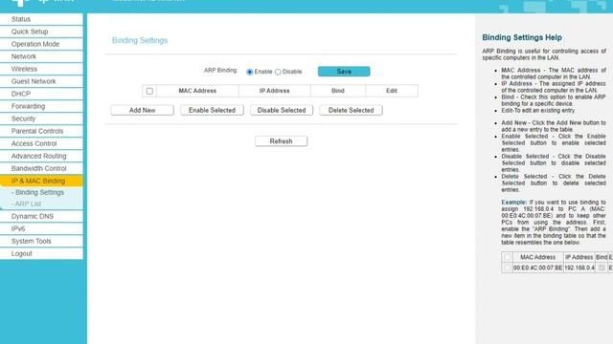Select the ARP Binding Enable radio button
Image resolution: width=613 pixels, height=344 pixels.
pos(249,73)
